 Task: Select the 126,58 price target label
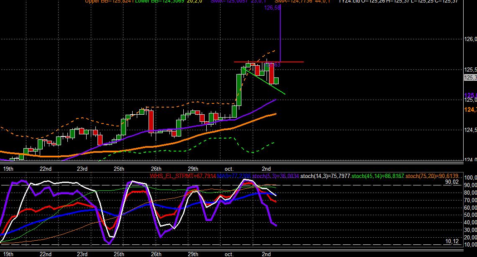point(272,8)
